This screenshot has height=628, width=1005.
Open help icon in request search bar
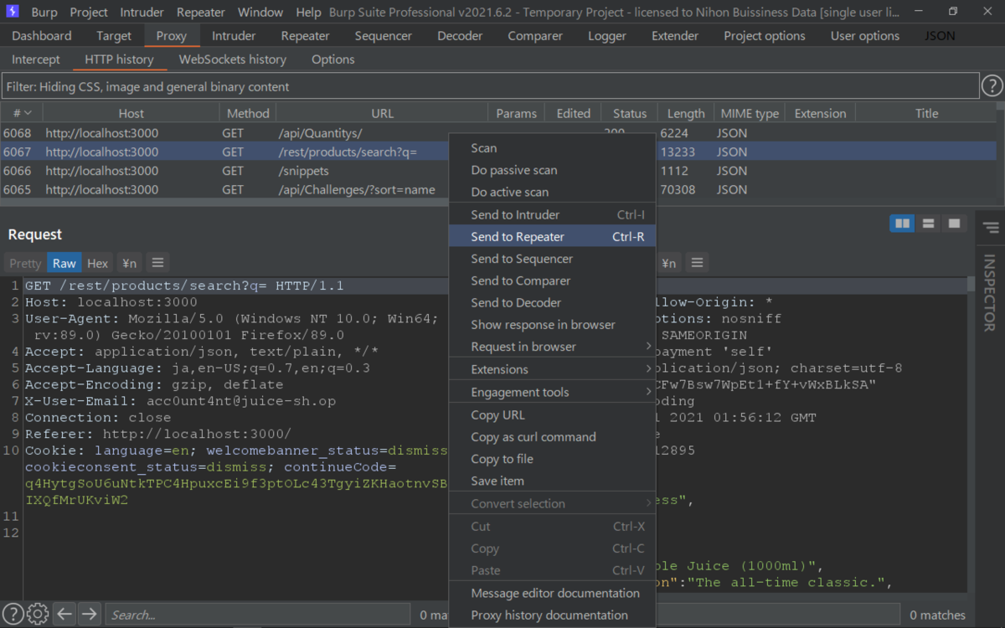(x=12, y=614)
